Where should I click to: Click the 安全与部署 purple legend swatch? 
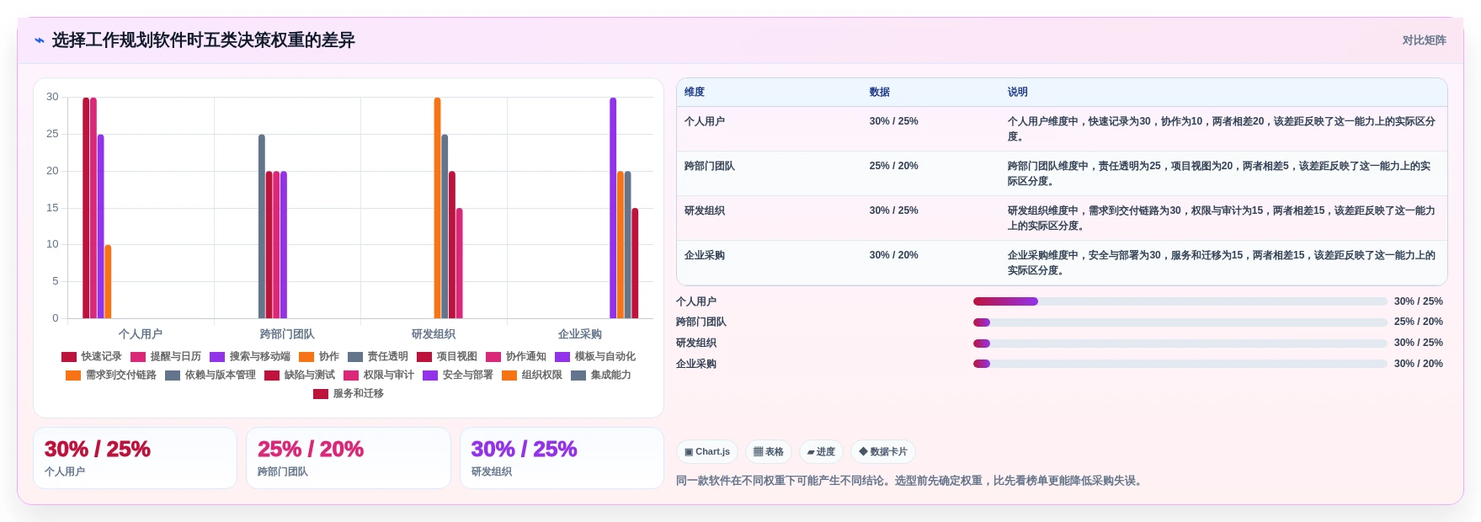(x=430, y=376)
